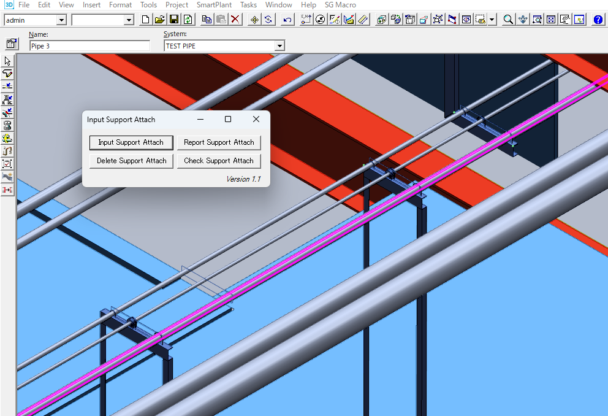The height and width of the screenshot is (416, 608).
Task: Click the Route Pipe tool in sidebar
Action: 7,74
